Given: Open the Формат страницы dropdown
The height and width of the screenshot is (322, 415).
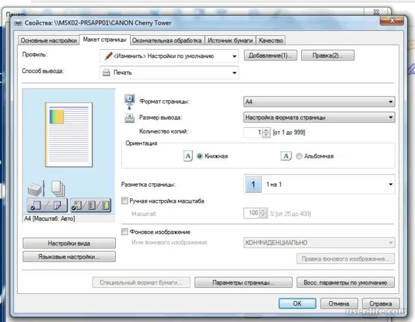Looking at the screenshot, I should coord(319,102).
